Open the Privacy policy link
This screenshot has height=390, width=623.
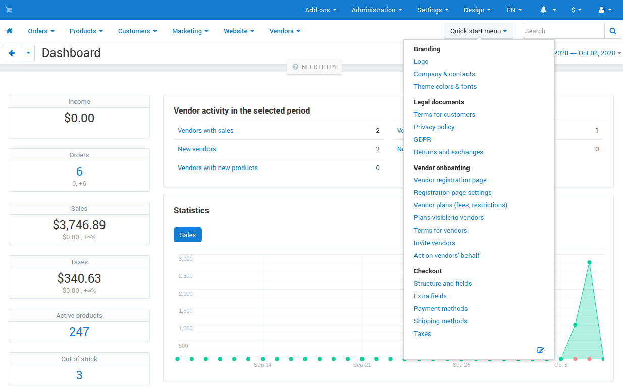tap(434, 127)
